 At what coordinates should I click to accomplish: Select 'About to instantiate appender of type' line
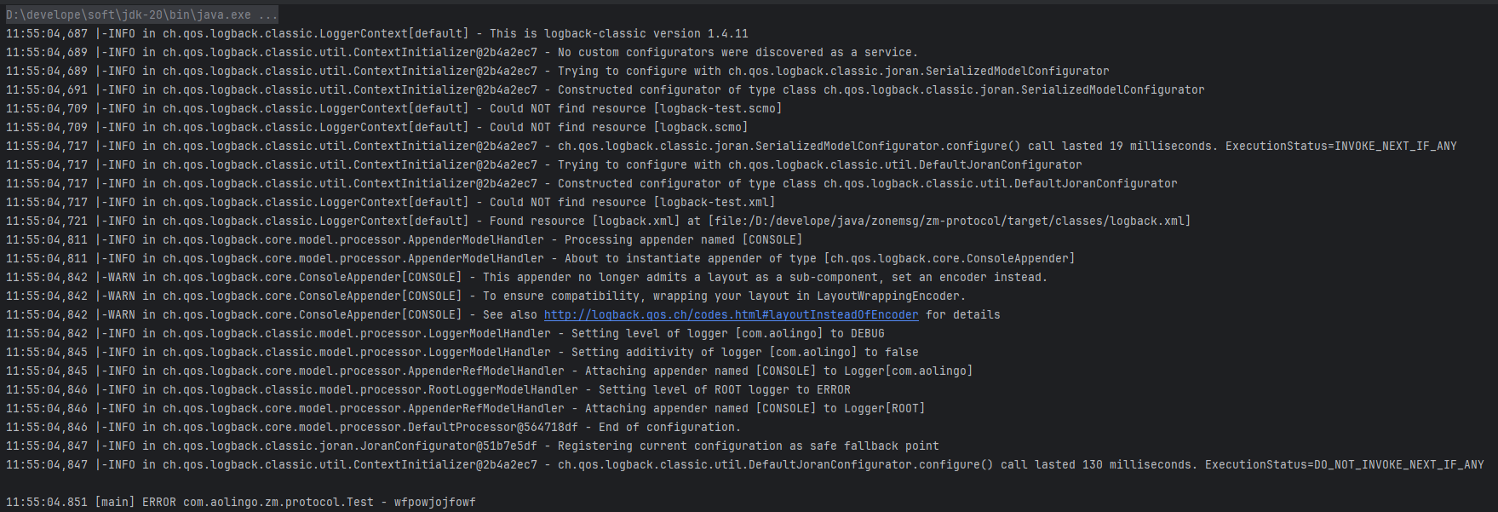[x=541, y=258]
